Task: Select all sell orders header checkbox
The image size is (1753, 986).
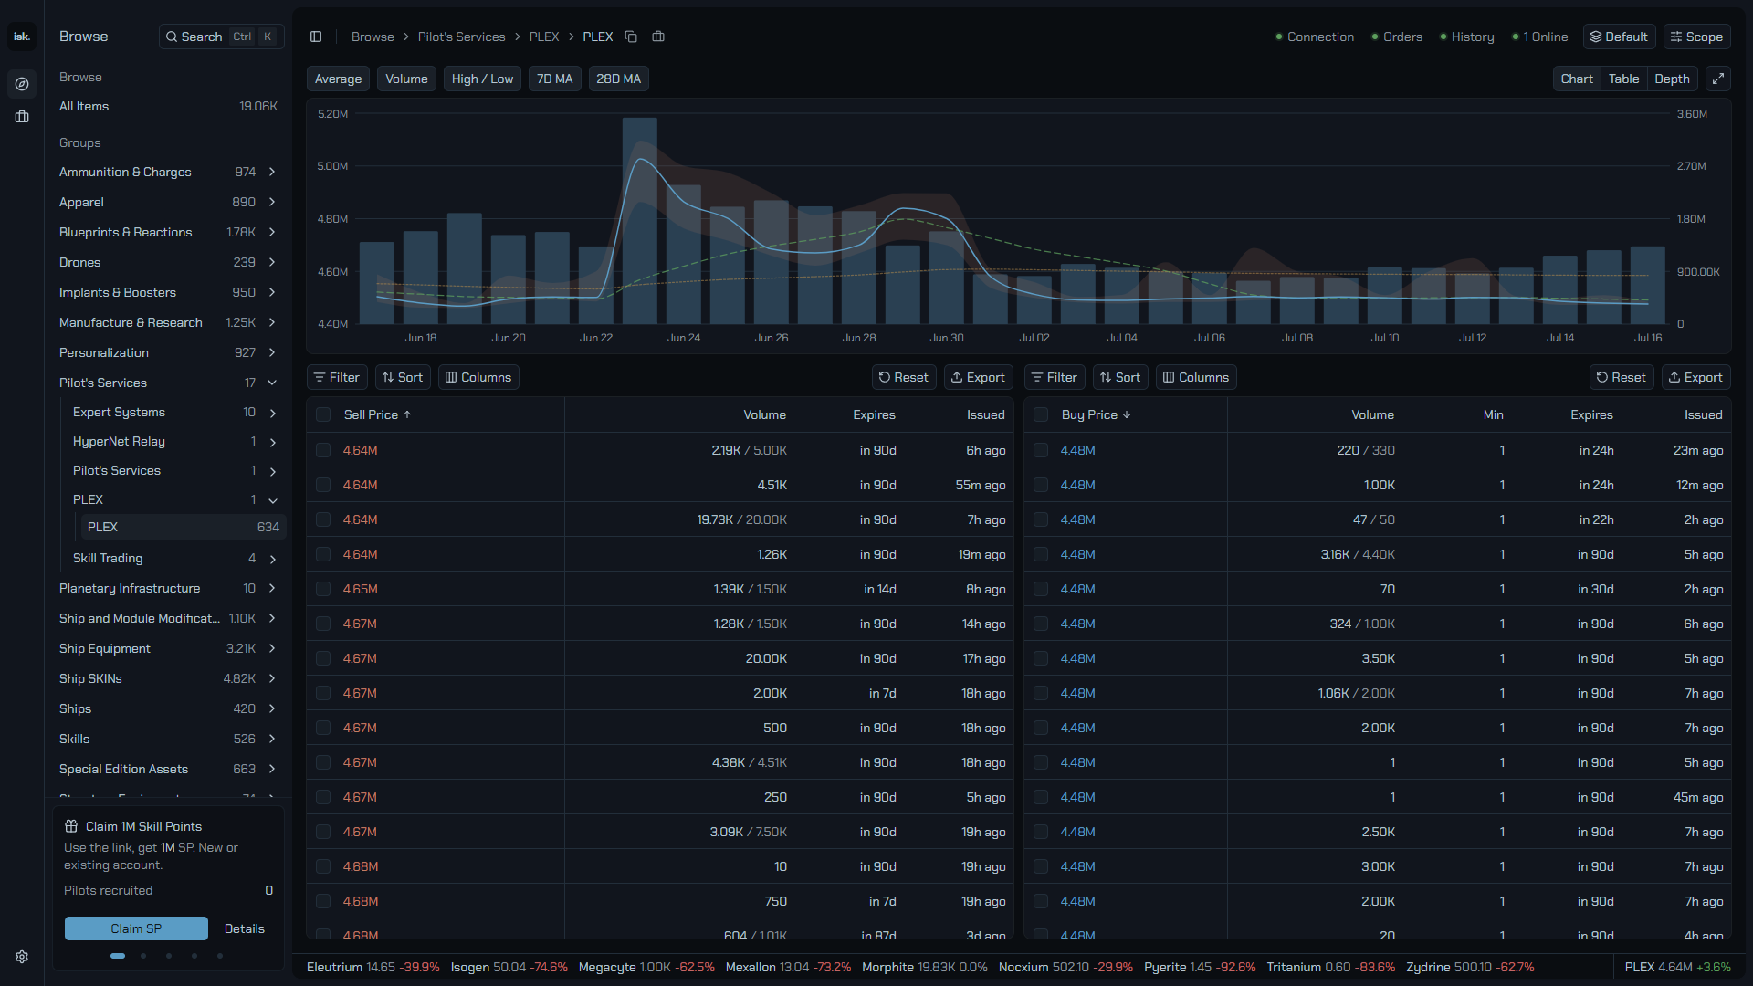Action: (x=323, y=414)
